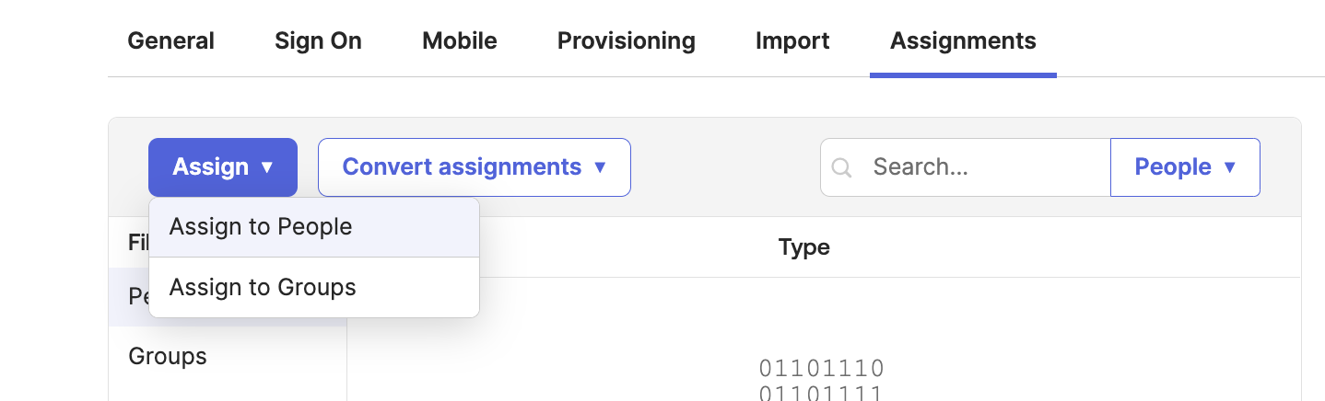Screen dimensions: 1325x401
Task: Expand the People search scope arrow
Action: (x=1229, y=167)
